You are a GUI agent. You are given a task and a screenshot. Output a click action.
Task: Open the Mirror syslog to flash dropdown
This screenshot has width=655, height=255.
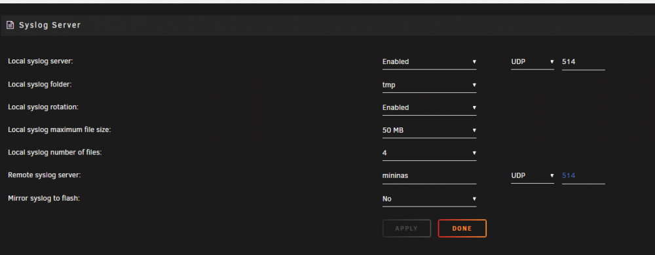click(430, 199)
